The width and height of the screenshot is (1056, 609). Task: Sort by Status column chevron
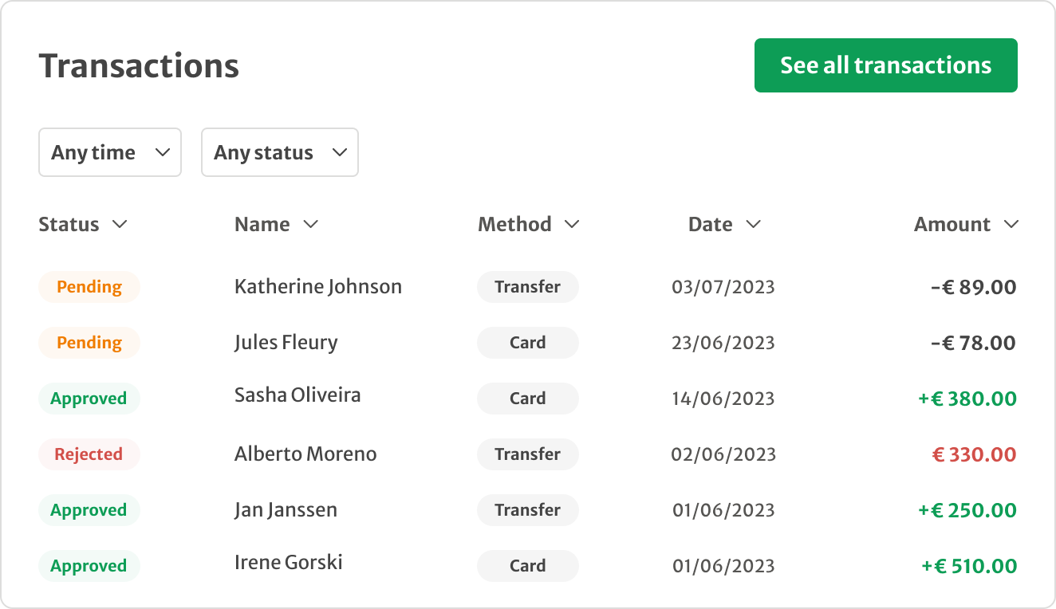[120, 225]
